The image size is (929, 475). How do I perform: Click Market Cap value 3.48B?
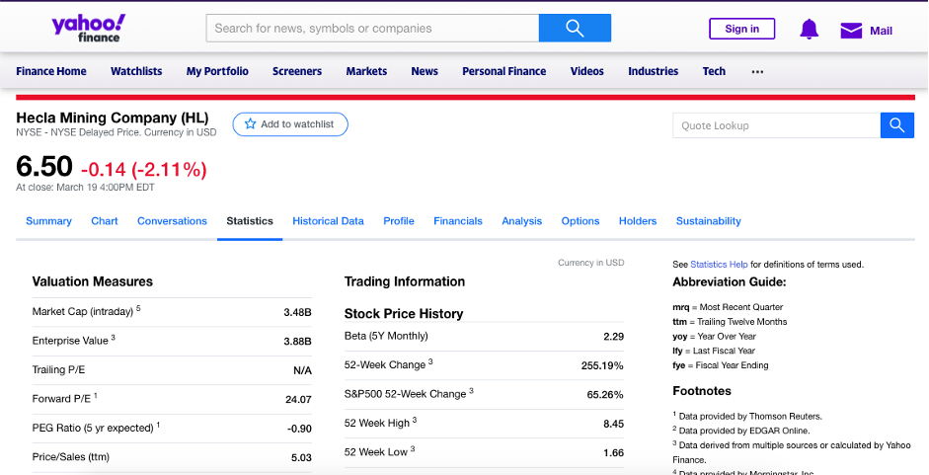pyautogui.click(x=297, y=312)
